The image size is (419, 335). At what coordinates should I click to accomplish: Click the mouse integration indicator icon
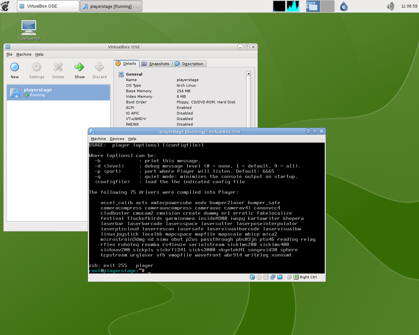click(x=289, y=277)
